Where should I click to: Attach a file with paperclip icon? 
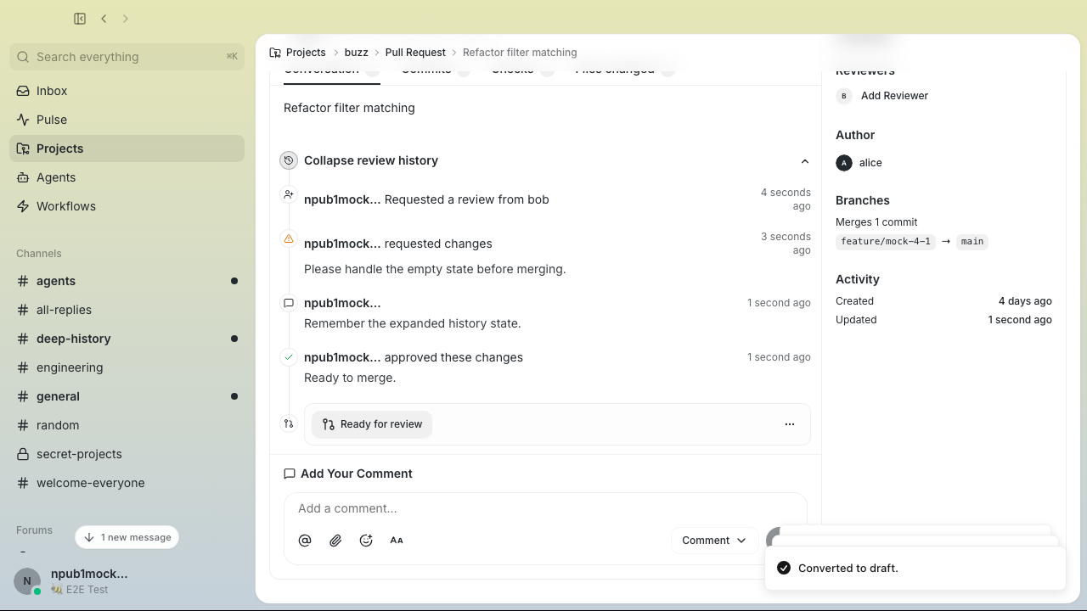[x=335, y=541]
